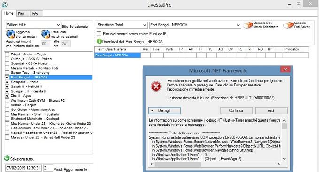
Task: Click the Minuti Aggiornamento field showing 2
Action: point(48,168)
